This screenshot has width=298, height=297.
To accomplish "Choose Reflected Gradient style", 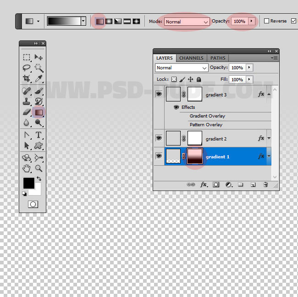I will (x=127, y=21).
